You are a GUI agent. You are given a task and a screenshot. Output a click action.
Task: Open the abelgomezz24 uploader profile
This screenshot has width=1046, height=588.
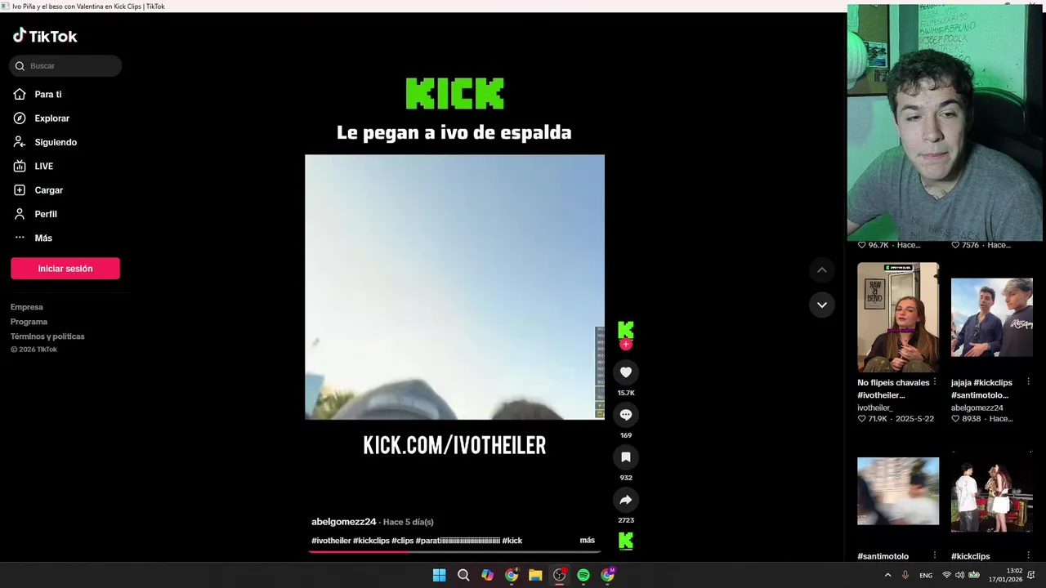tap(344, 522)
